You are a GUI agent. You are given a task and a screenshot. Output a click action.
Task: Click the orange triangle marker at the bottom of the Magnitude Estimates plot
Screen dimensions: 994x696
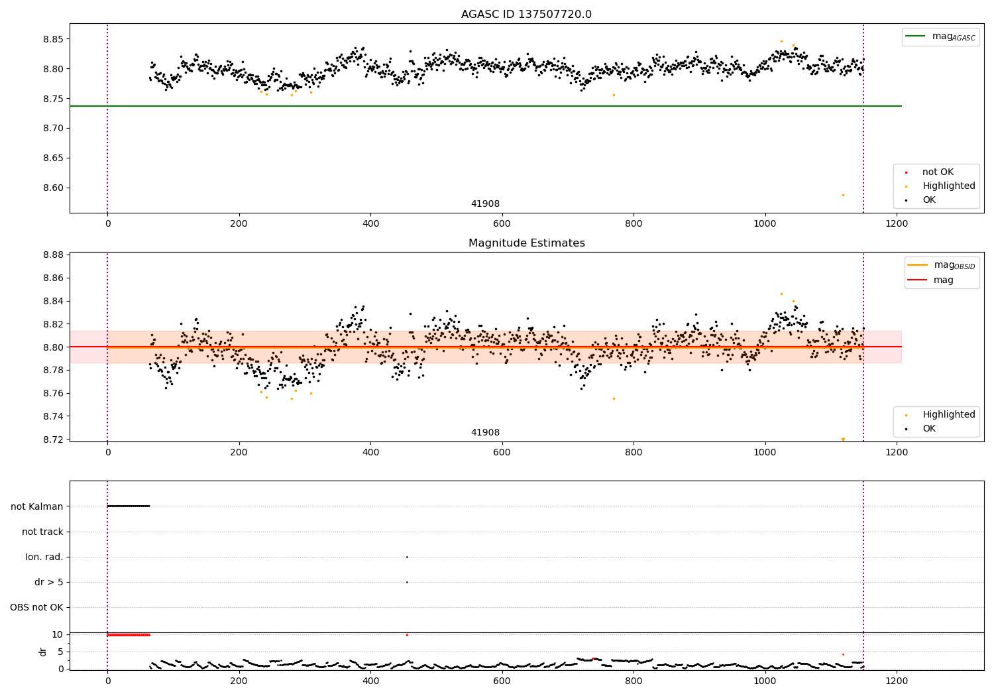843,439
